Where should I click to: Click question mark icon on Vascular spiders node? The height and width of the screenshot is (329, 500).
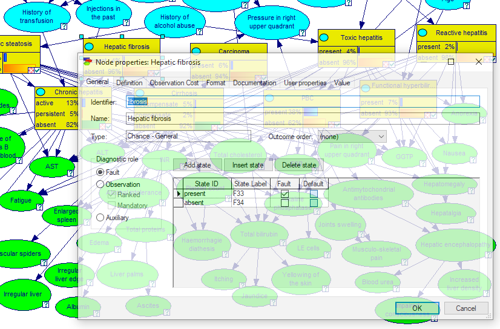44,262
